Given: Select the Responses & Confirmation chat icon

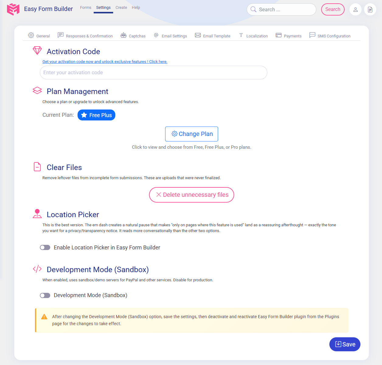Looking at the screenshot, I should 61,35.
